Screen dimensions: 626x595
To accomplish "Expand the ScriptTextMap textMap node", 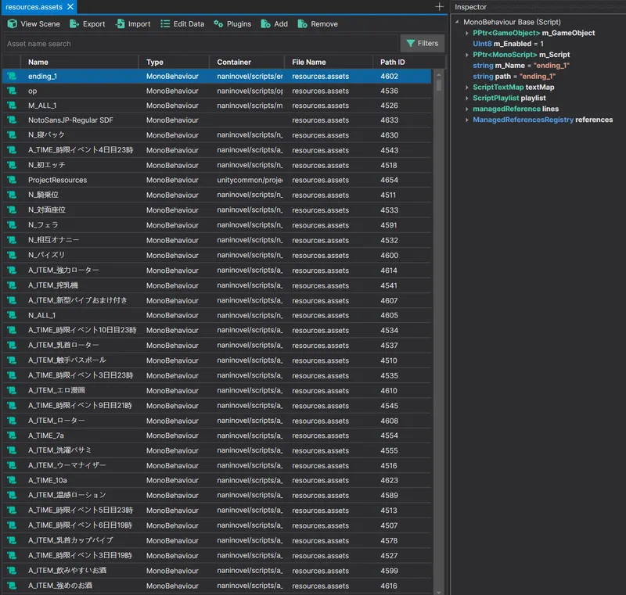I will point(466,88).
